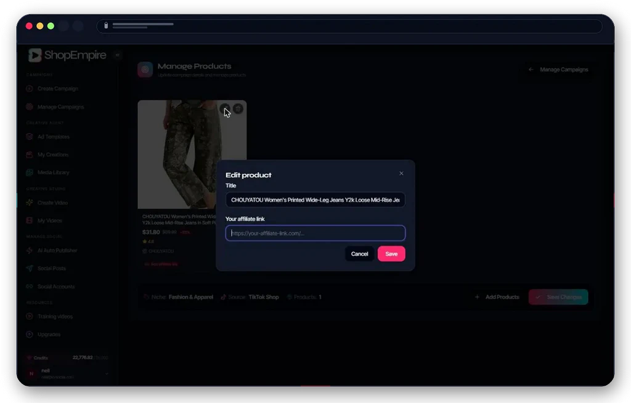
Task: Click product card title CHOUYATOU Women's Printed
Action: pyautogui.click(x=179, y=219)
